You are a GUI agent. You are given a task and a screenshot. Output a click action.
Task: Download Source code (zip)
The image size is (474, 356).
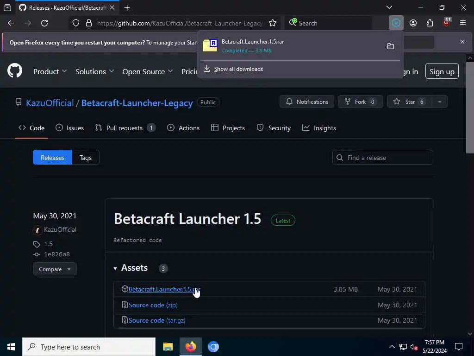tap(153, 305)
